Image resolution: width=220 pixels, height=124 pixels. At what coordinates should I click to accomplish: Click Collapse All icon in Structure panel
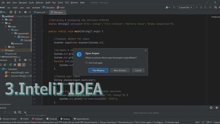pos(20,60)
